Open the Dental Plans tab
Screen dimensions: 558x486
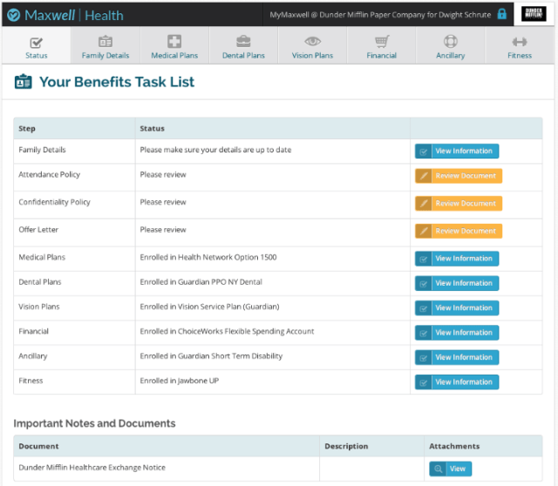tap(243, 46)
